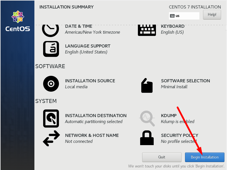Select Installation Destination hard drive icon
Viewport: 227px width, 170px height.
[x=51, y=119]
